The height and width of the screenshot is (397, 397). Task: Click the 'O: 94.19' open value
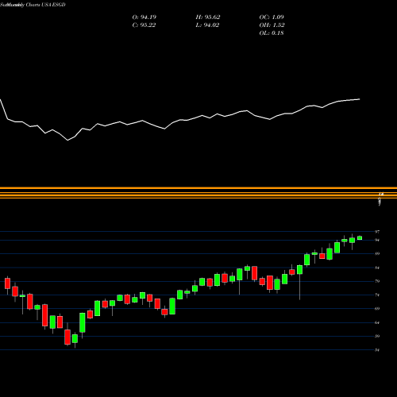coord(145,17)
